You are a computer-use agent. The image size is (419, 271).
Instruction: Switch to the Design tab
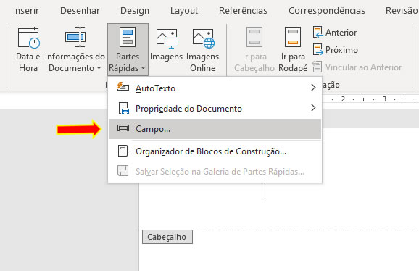coord(135,11)
